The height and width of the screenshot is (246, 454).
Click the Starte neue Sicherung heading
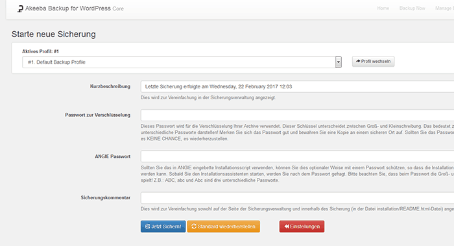click(54, 34)
